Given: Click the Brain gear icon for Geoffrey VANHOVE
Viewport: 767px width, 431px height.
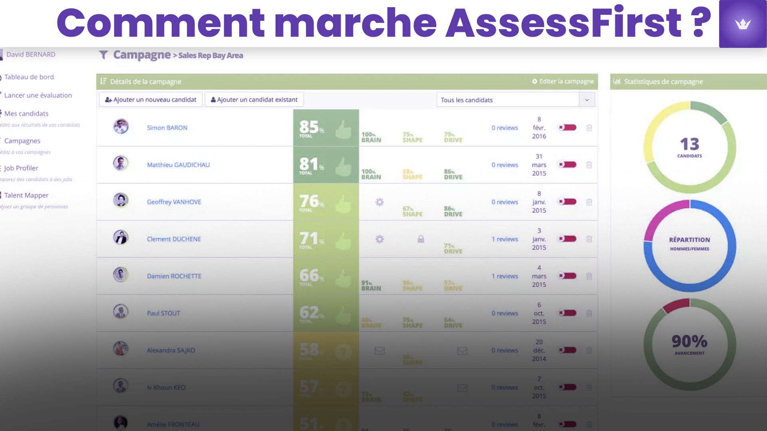Looking at the screenshot, I should pos(380,202).
